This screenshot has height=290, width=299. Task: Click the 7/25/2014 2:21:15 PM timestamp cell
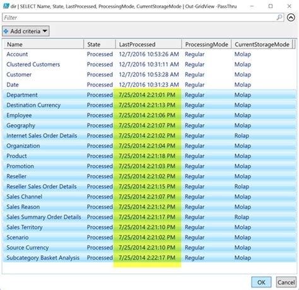(147, 187)
